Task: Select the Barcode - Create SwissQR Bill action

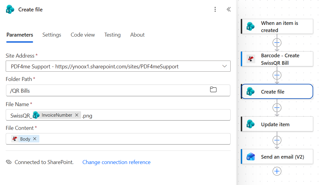Action: pos(277,59)
